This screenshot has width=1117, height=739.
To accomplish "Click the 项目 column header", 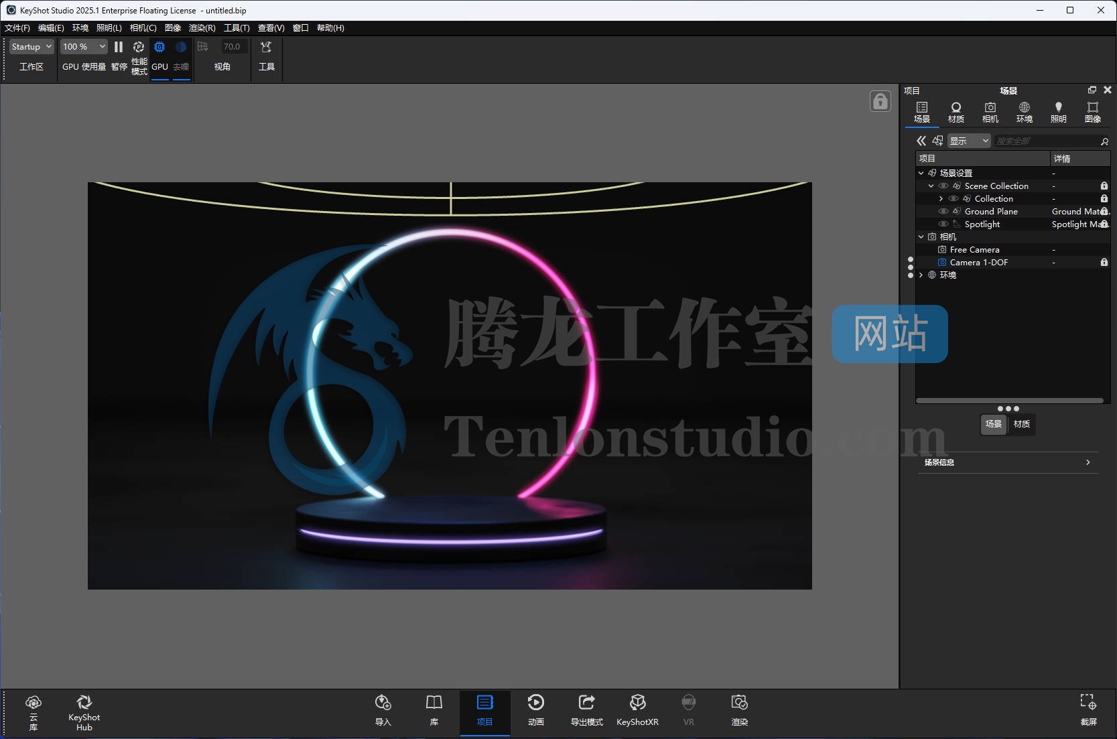I will coord(982,159).
